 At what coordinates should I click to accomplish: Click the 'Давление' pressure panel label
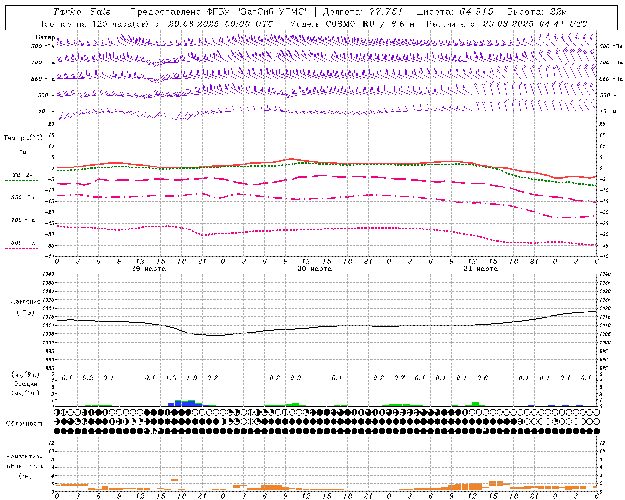[25, 302]
